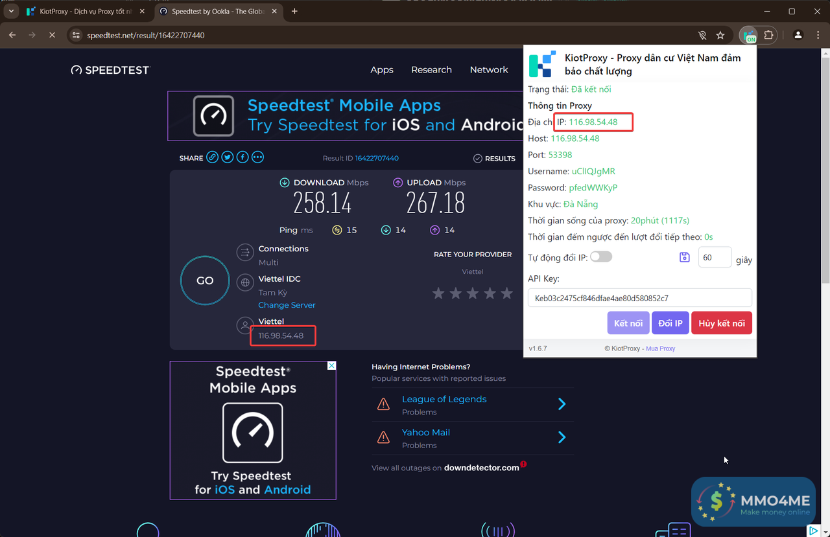Open the tab search dropdown
The width and height of the screenshot is (830, 537).
click(x=11, y=11)
